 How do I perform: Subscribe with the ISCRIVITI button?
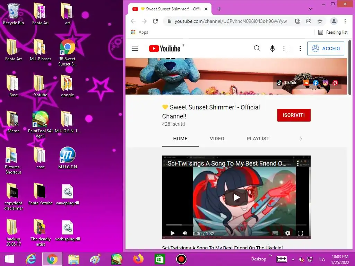point(294,115)
